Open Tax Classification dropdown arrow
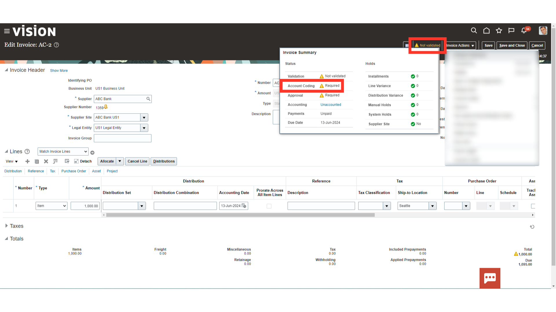The image size is (556, 312). [x=387, y=206]
